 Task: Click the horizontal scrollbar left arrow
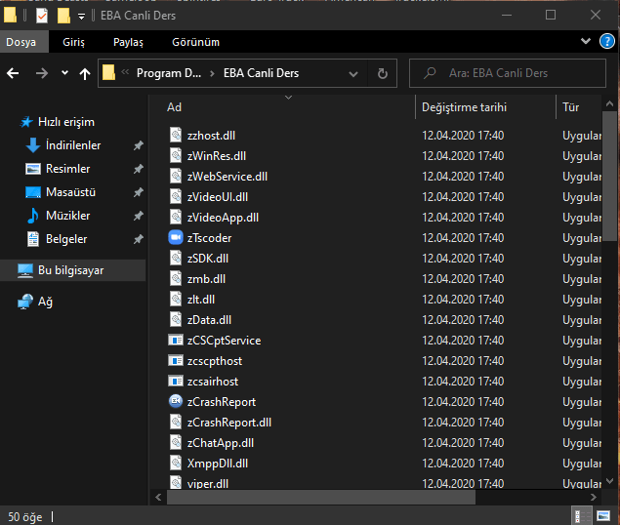click(158, 498)
